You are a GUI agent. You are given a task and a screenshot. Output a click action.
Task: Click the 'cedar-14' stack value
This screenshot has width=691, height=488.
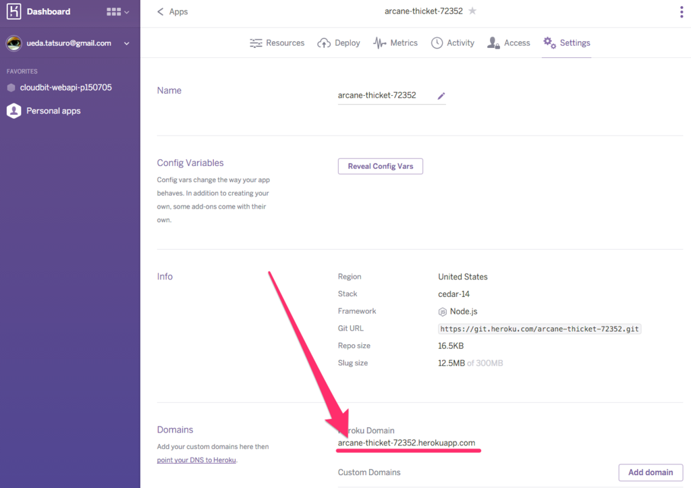[x=454, y=294]
